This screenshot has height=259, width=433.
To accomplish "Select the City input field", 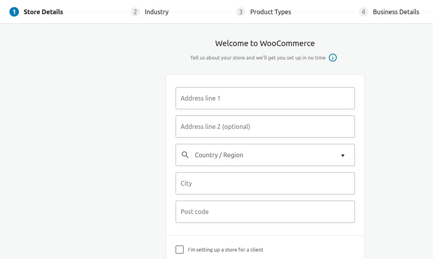I will click(265, 183).
